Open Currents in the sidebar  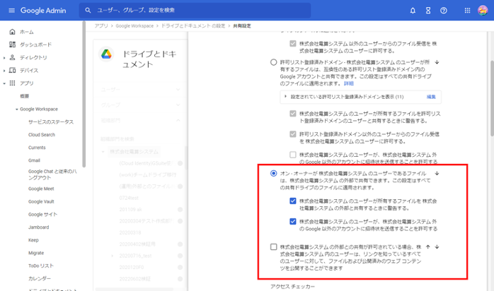coord(37,148)
